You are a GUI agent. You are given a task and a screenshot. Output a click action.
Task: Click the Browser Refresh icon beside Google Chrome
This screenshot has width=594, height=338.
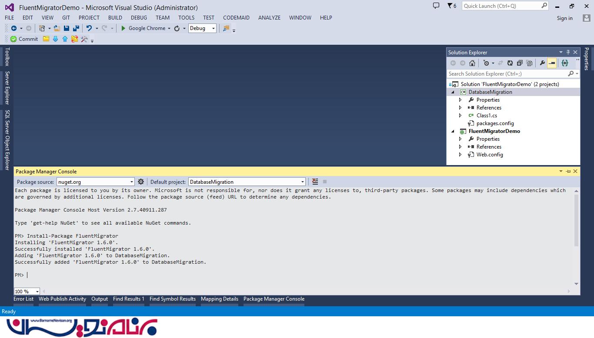[177, 28]
